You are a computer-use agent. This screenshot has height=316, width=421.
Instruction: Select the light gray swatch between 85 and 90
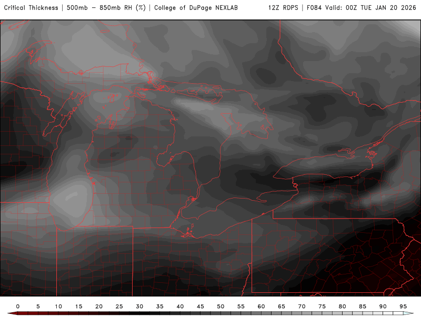point(373,313)
